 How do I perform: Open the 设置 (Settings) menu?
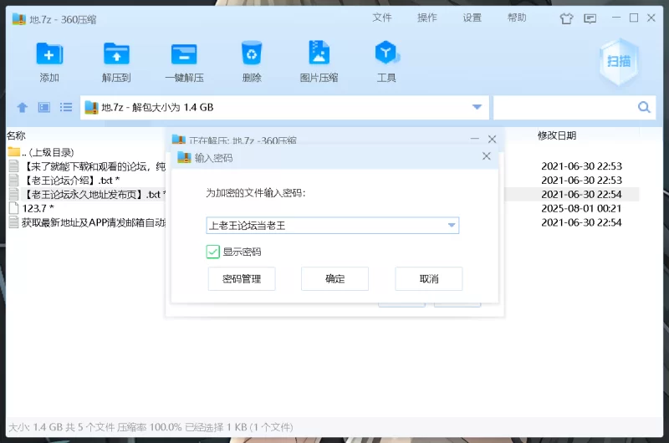coord(472,18)
